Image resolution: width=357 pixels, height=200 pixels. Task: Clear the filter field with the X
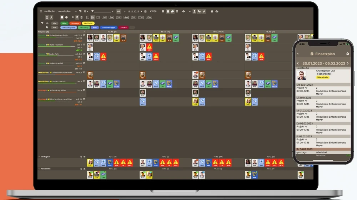113,11
